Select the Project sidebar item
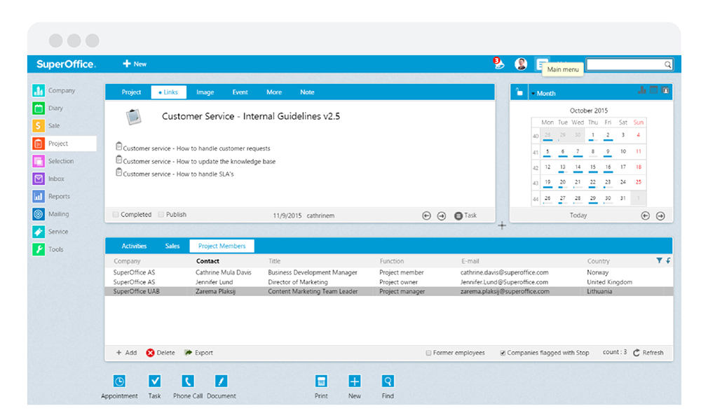Image resolution: width=701 pixels, height=420 pixels. click(x=64, y=143)
